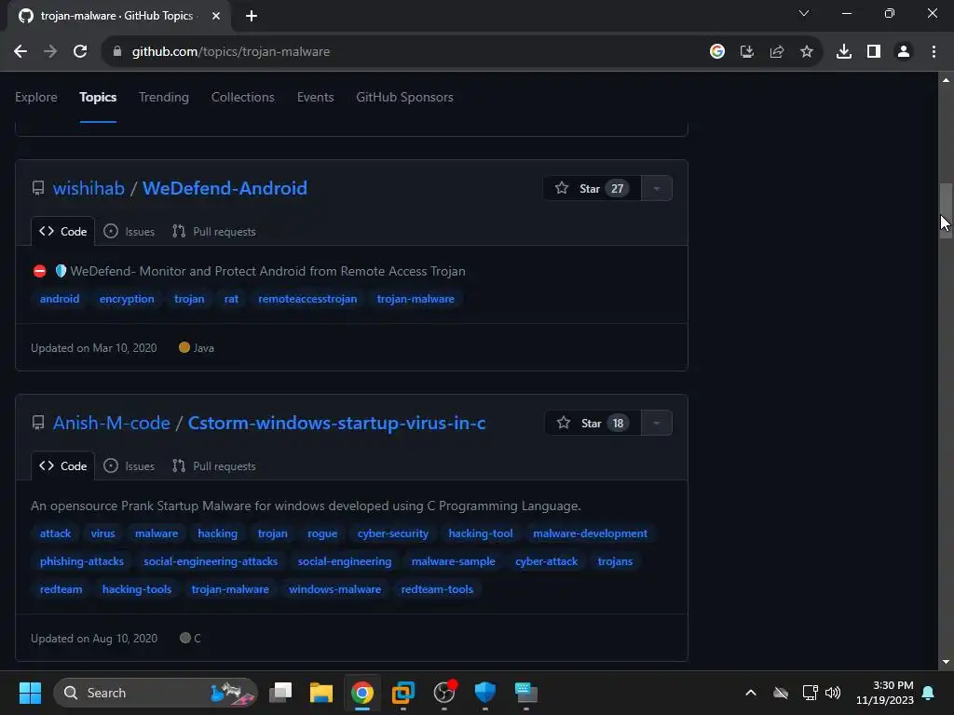Click the C language color dot

(x=185, y=639)
